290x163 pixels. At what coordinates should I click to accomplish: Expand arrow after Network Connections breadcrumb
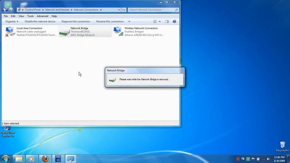click(x=101, y=10)
